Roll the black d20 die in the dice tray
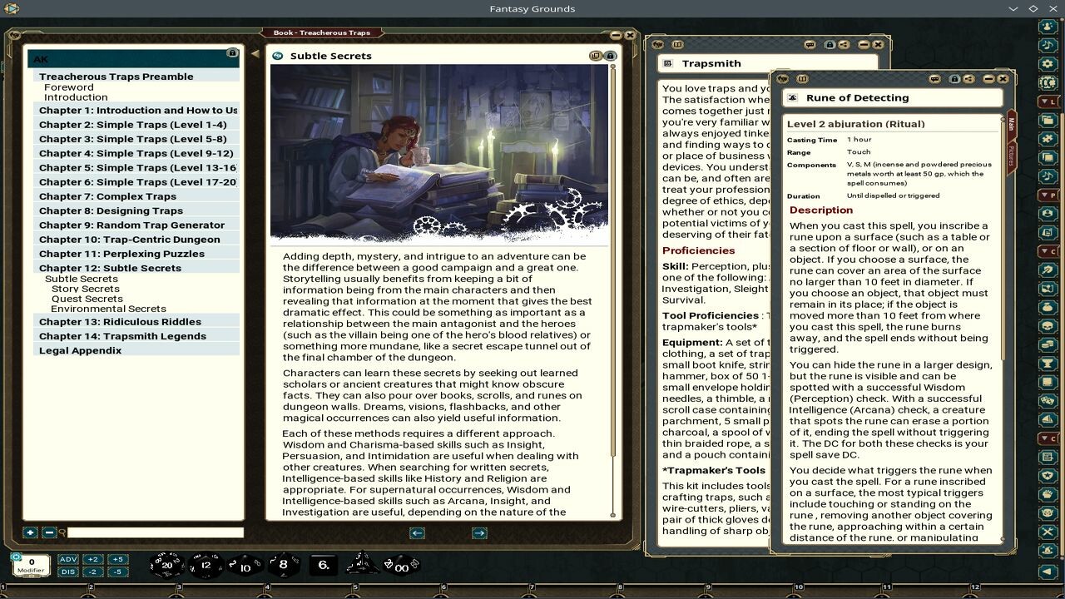 [x=166, y=566]
